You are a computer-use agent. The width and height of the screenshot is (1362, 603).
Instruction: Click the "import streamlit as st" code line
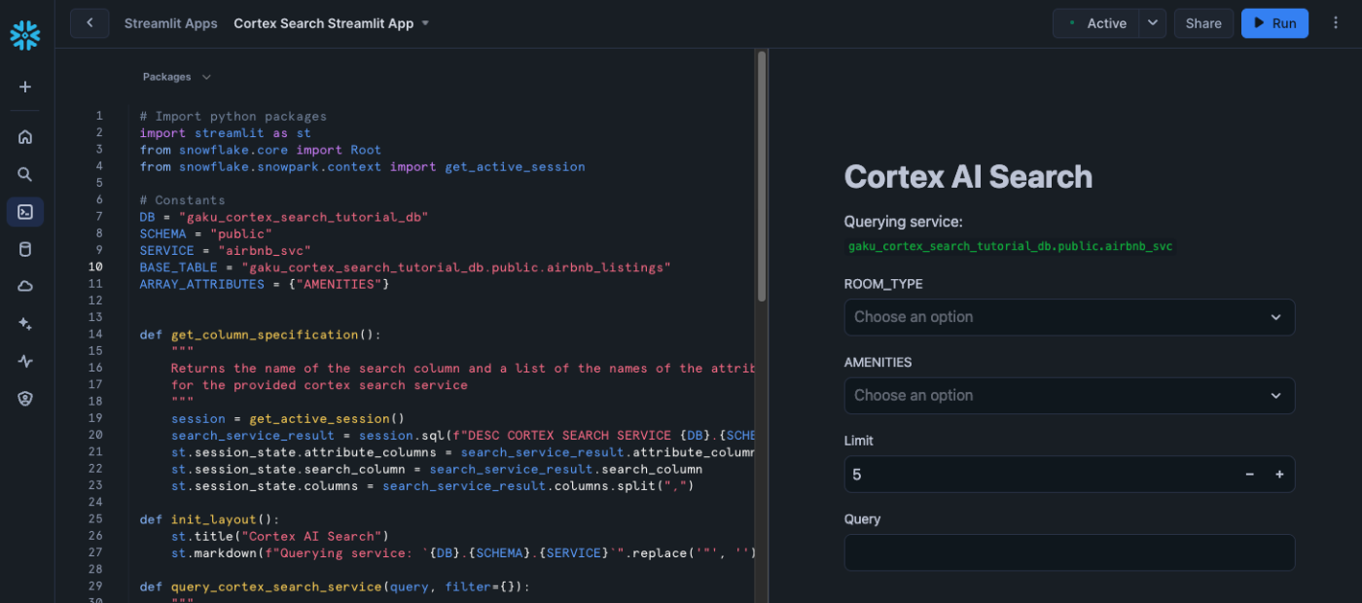[225, 133]
